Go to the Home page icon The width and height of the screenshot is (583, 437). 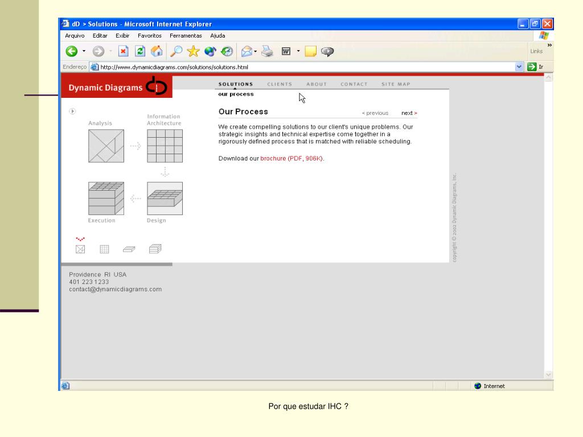157,51
